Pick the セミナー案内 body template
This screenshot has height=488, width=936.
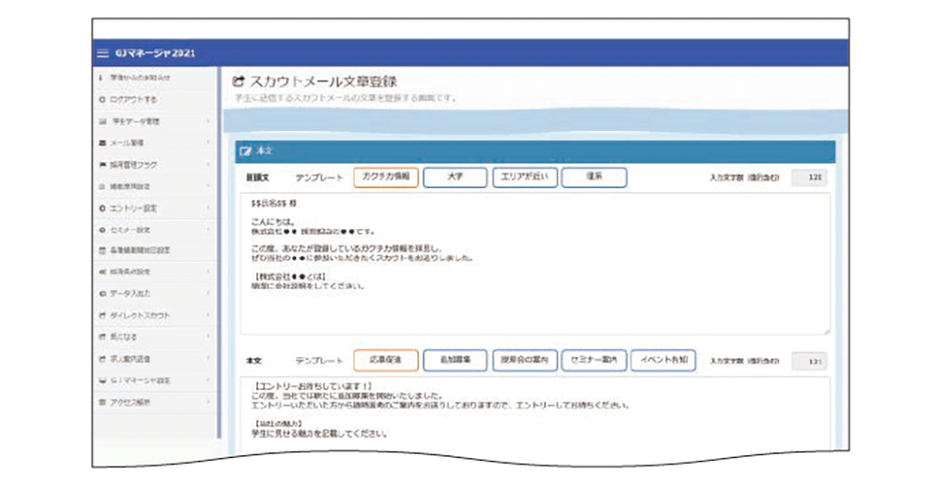click(593, 360)
